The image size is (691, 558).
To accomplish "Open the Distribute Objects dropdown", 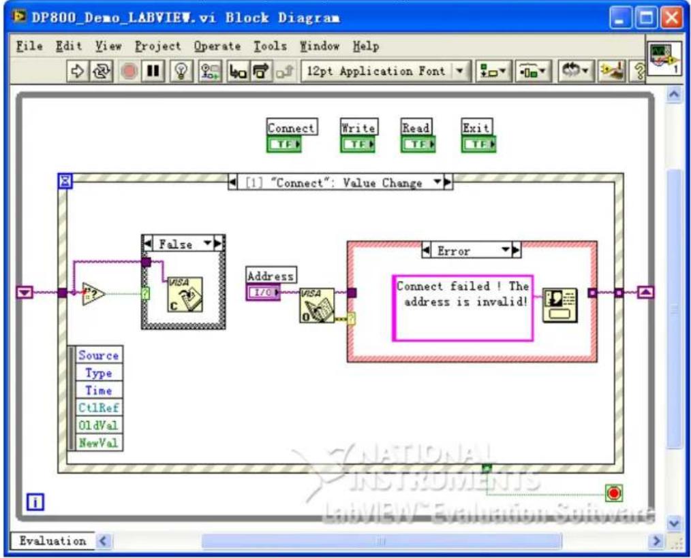I will pyautogui.click(x=533, y=71).
